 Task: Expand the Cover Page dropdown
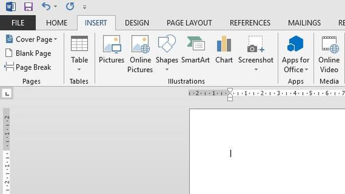[56, 39]
